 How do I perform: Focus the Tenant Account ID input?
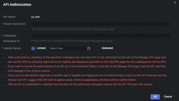pyautogui.click(x=101, y=24)
